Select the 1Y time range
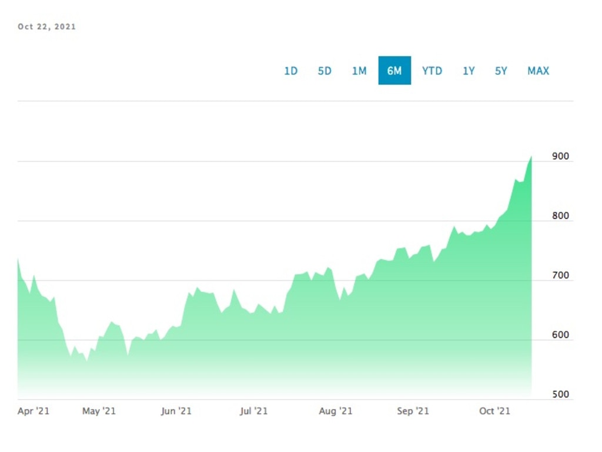The height and width of the screenshot is (452, 602). [x=469, y=71]
